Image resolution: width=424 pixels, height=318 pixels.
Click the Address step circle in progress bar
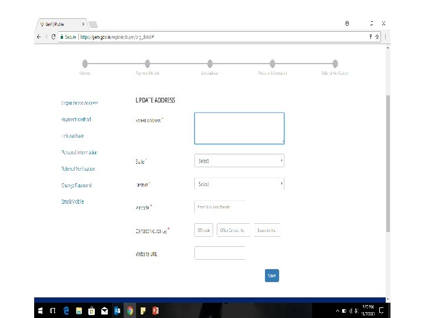[x=85, y=64]
